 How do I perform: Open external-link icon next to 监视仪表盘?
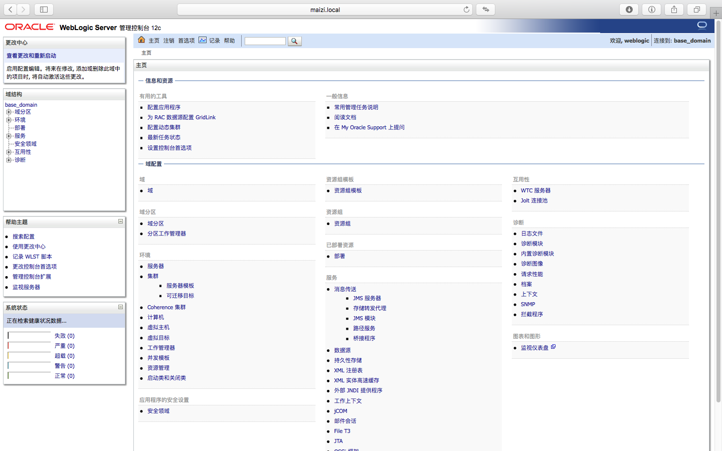point(553,347)
